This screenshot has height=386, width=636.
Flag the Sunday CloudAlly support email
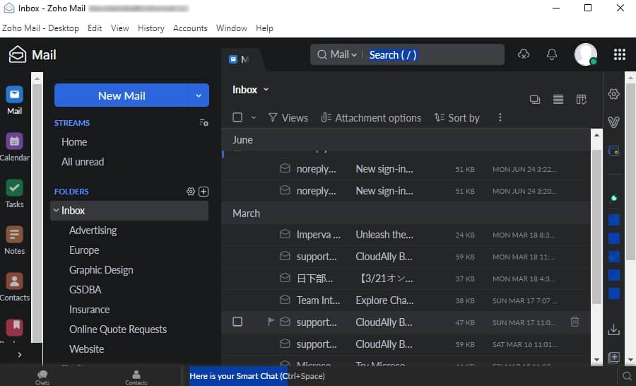(271, 322)
